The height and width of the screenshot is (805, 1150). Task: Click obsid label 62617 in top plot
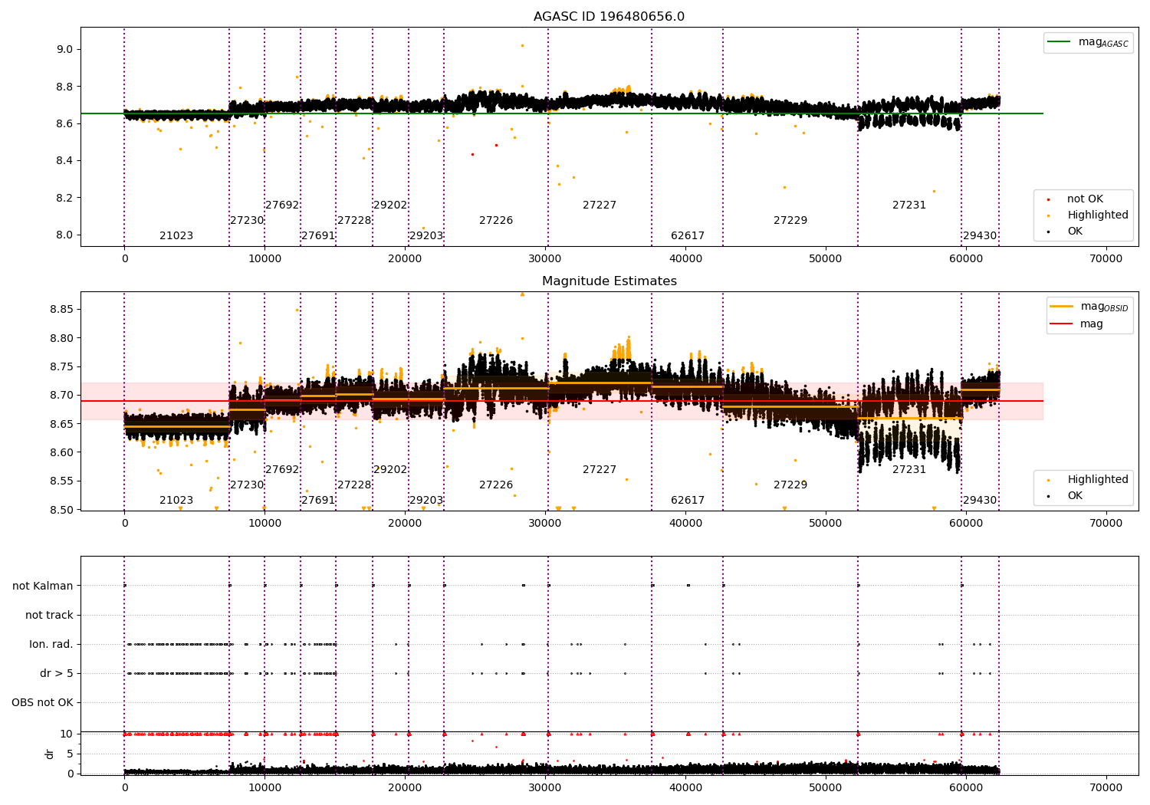click(x=688, y=236)
